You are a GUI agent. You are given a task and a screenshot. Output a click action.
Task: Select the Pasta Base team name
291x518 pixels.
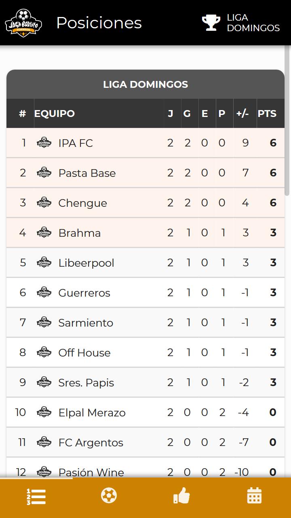pyautogui.click(x=87, y=173)
